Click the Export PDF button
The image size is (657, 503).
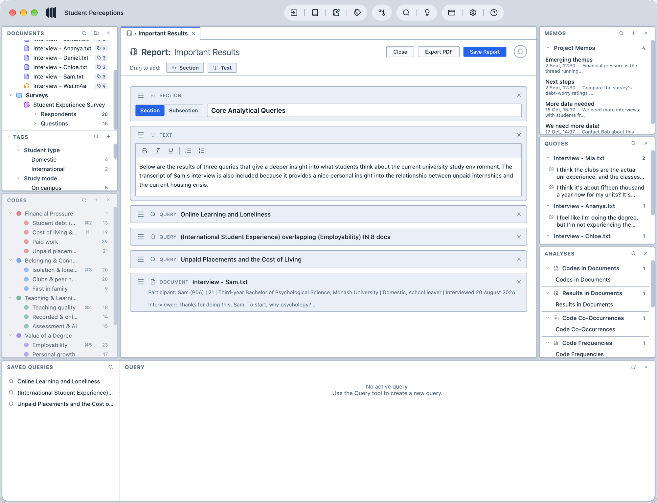(439, 52)
